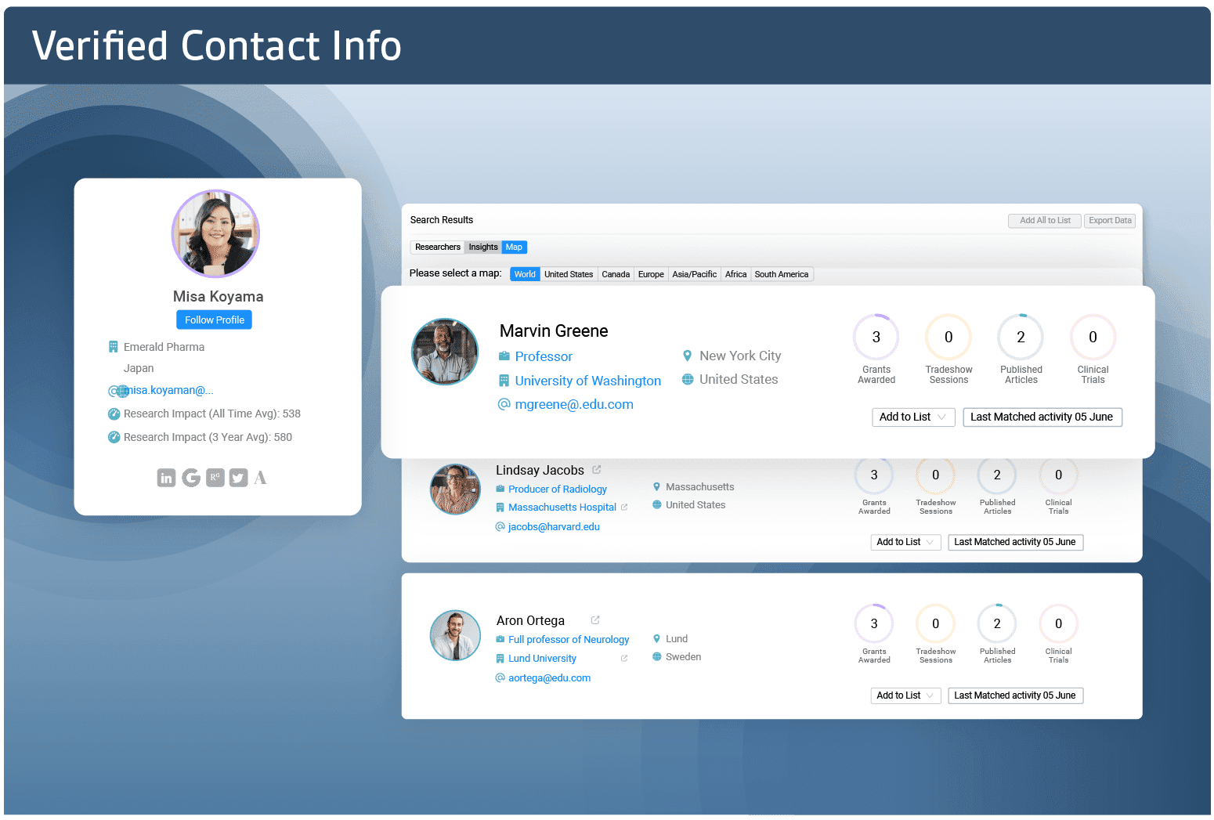Screen dimensions: 1214x820
Task: Click Aron Ortega's profile photo
Action: 455,635
